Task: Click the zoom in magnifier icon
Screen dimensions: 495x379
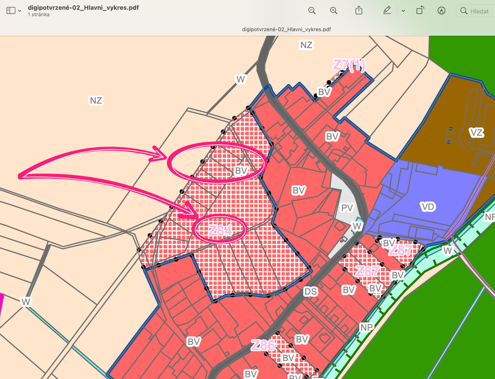Action: tap(334, 11)
